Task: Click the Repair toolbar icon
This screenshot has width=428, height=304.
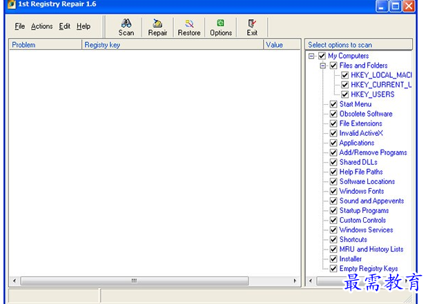Action: (157, 23)
